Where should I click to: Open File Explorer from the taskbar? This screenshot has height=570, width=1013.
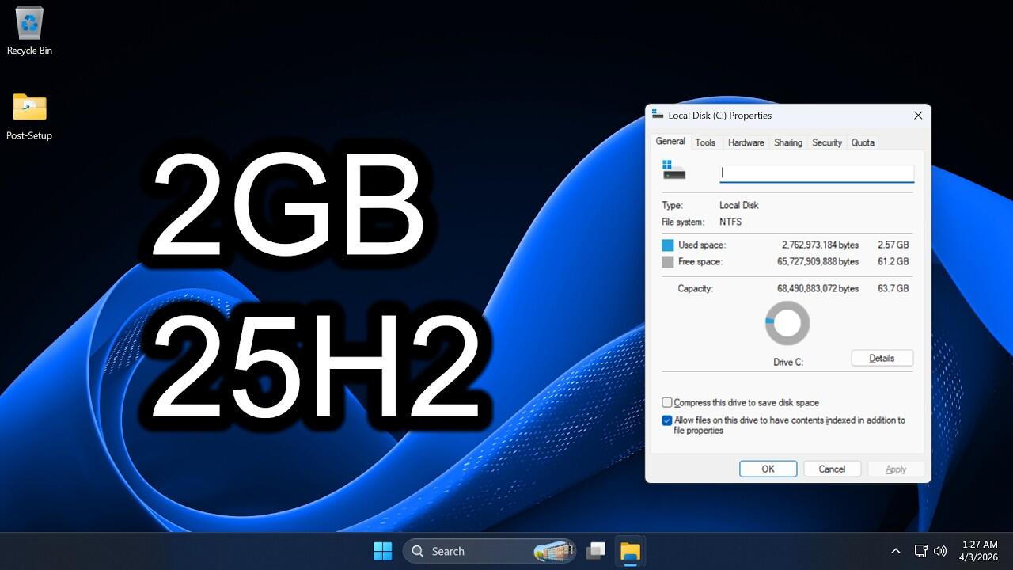point(630,551)
